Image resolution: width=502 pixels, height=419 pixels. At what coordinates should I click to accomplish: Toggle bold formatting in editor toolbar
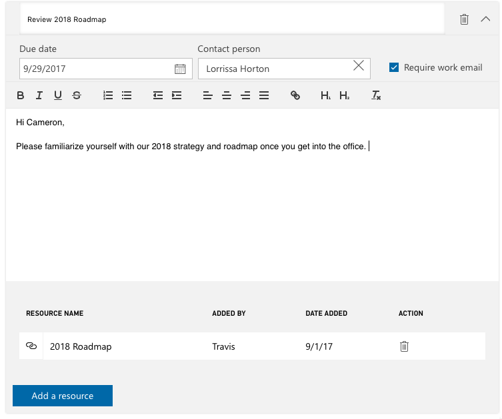click(21, 96)
